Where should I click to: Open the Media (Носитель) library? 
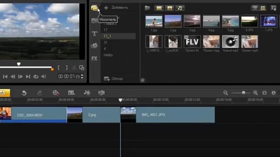[94, 8]
